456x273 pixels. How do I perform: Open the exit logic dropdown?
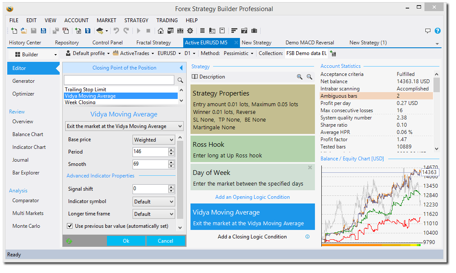(124, 126)
